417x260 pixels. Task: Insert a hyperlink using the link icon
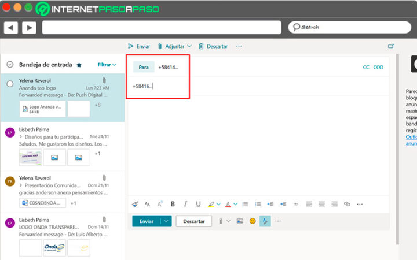(x=347, y=204)
